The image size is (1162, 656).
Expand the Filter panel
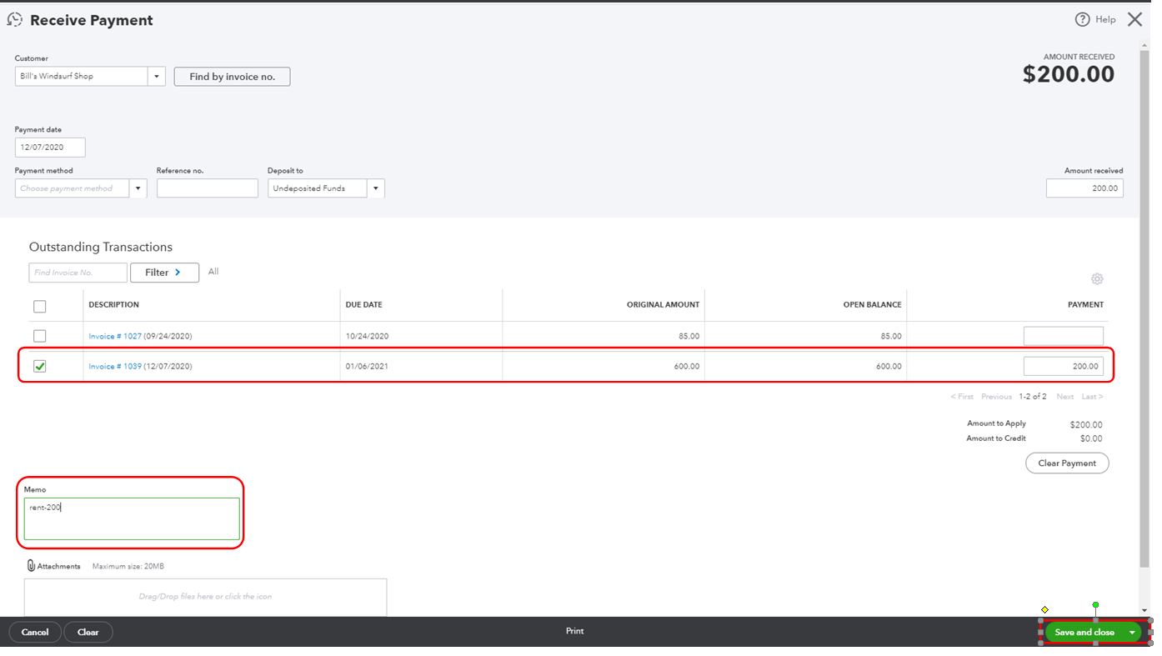coord(164,272)
